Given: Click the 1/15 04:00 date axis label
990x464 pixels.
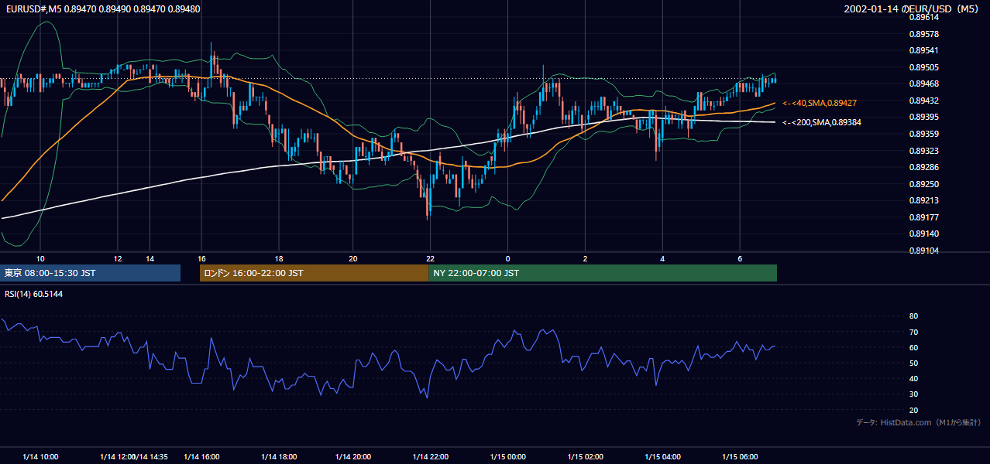Looking at the screenshot, I should [662, 456].
